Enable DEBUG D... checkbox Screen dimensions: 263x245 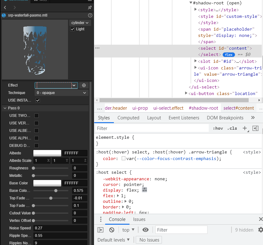tap(37, 146)
